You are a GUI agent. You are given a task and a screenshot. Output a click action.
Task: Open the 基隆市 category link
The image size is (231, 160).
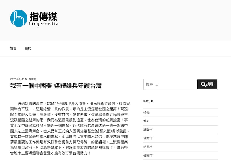tap(148, 130)
